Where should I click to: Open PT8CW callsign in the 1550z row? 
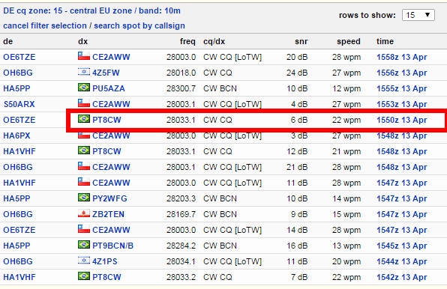coord(106,120)
